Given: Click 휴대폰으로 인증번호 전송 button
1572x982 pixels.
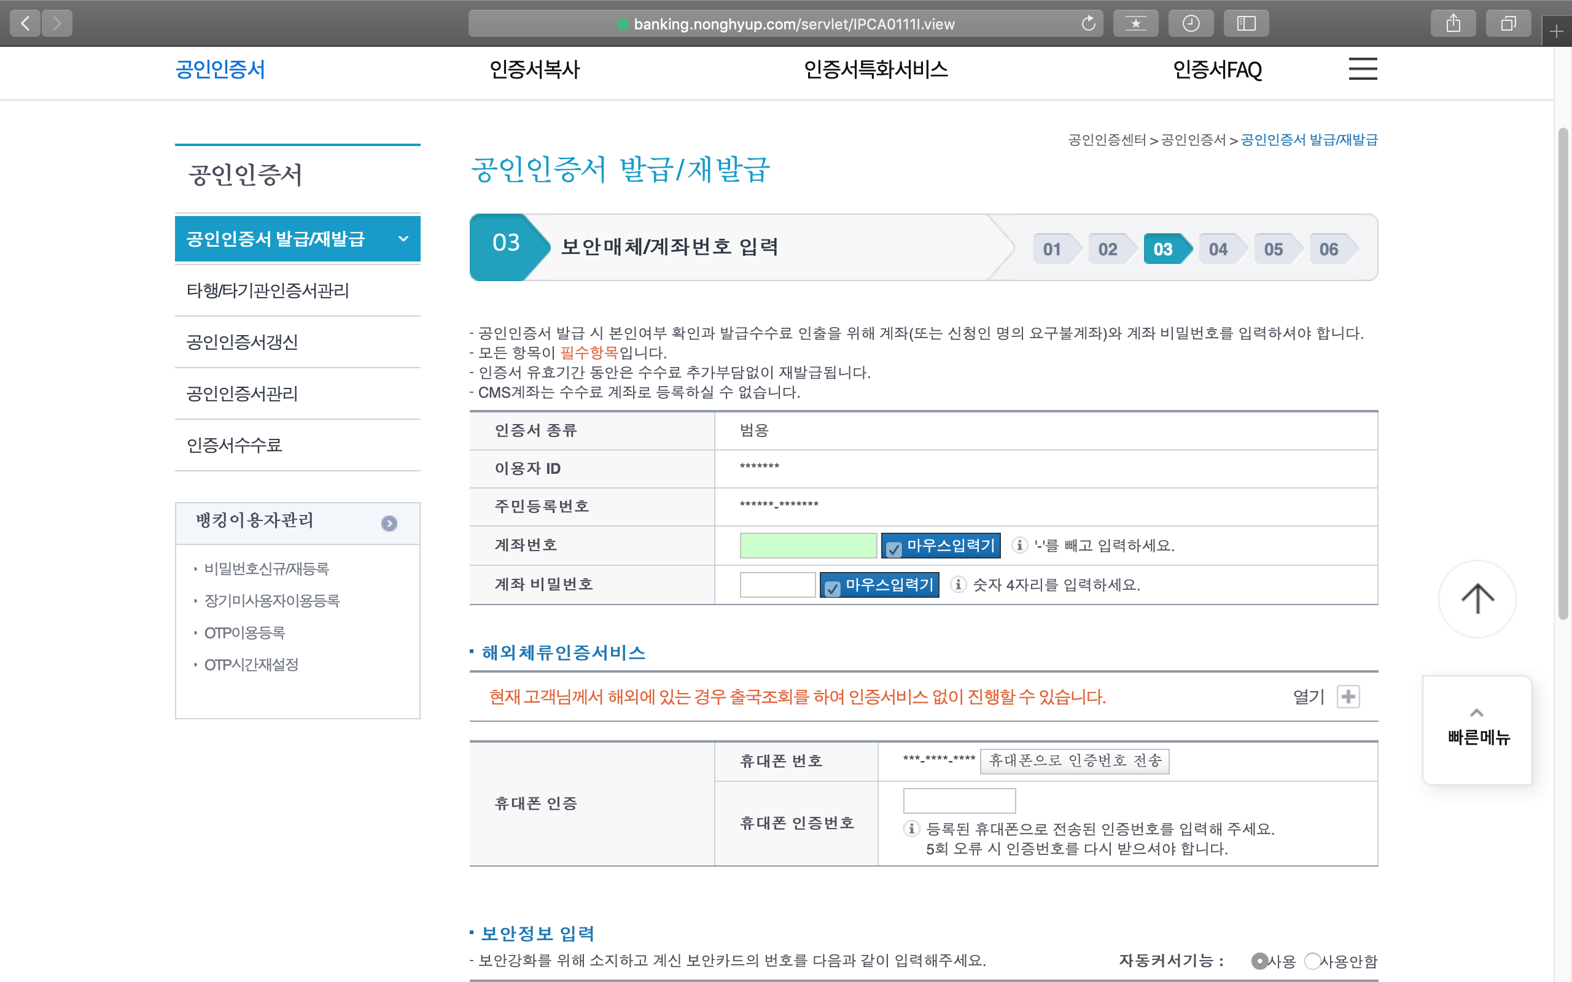Looking at the screenshot, I should click(x=1075, y=760).
